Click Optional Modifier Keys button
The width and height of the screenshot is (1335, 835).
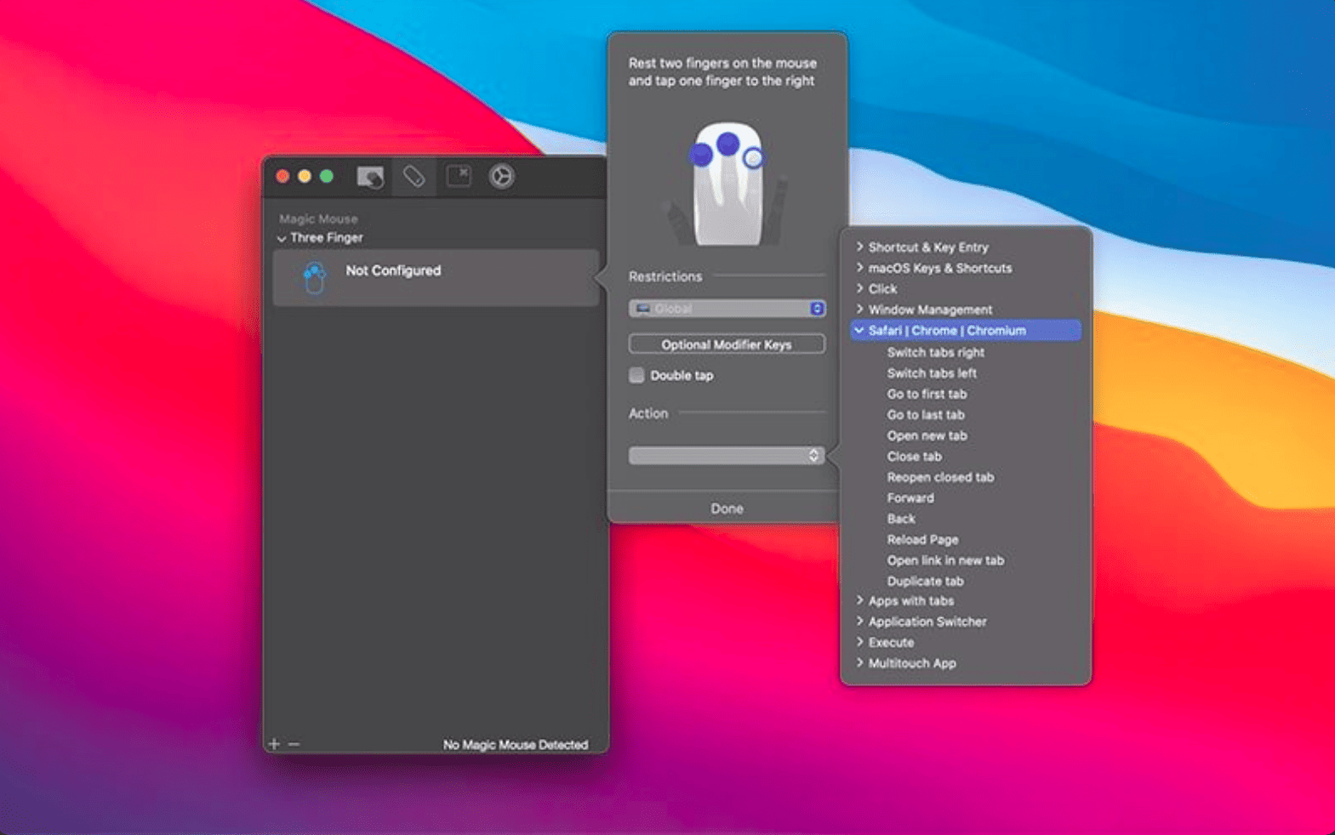pyautogui.click(x=727, y=344)
